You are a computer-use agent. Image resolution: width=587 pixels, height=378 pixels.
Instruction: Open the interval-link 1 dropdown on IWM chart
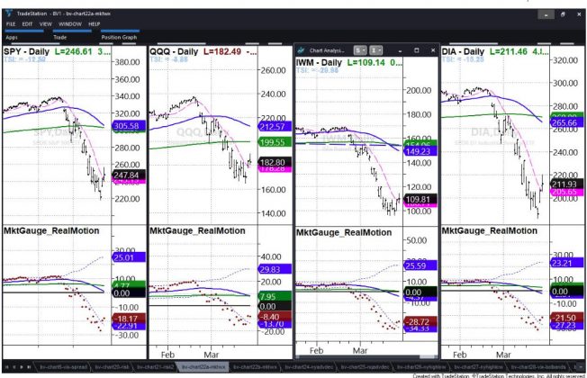coord(375,50)
